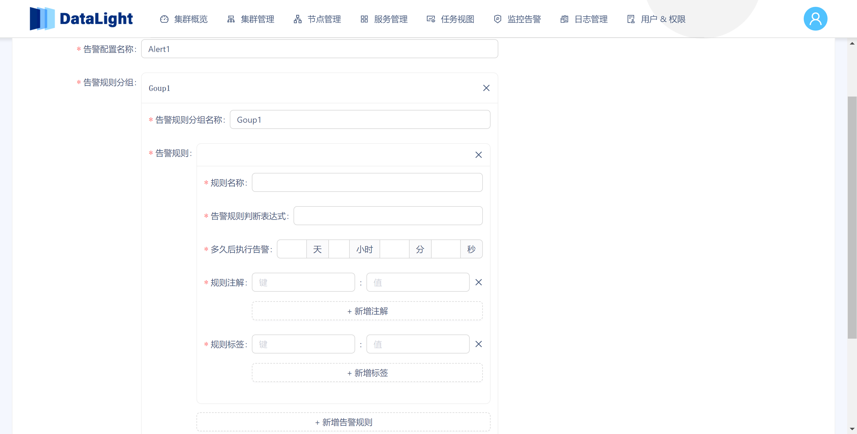Click the 服务管理 grid icon
The height and width of the screenshot is (434, 857).
364,19
